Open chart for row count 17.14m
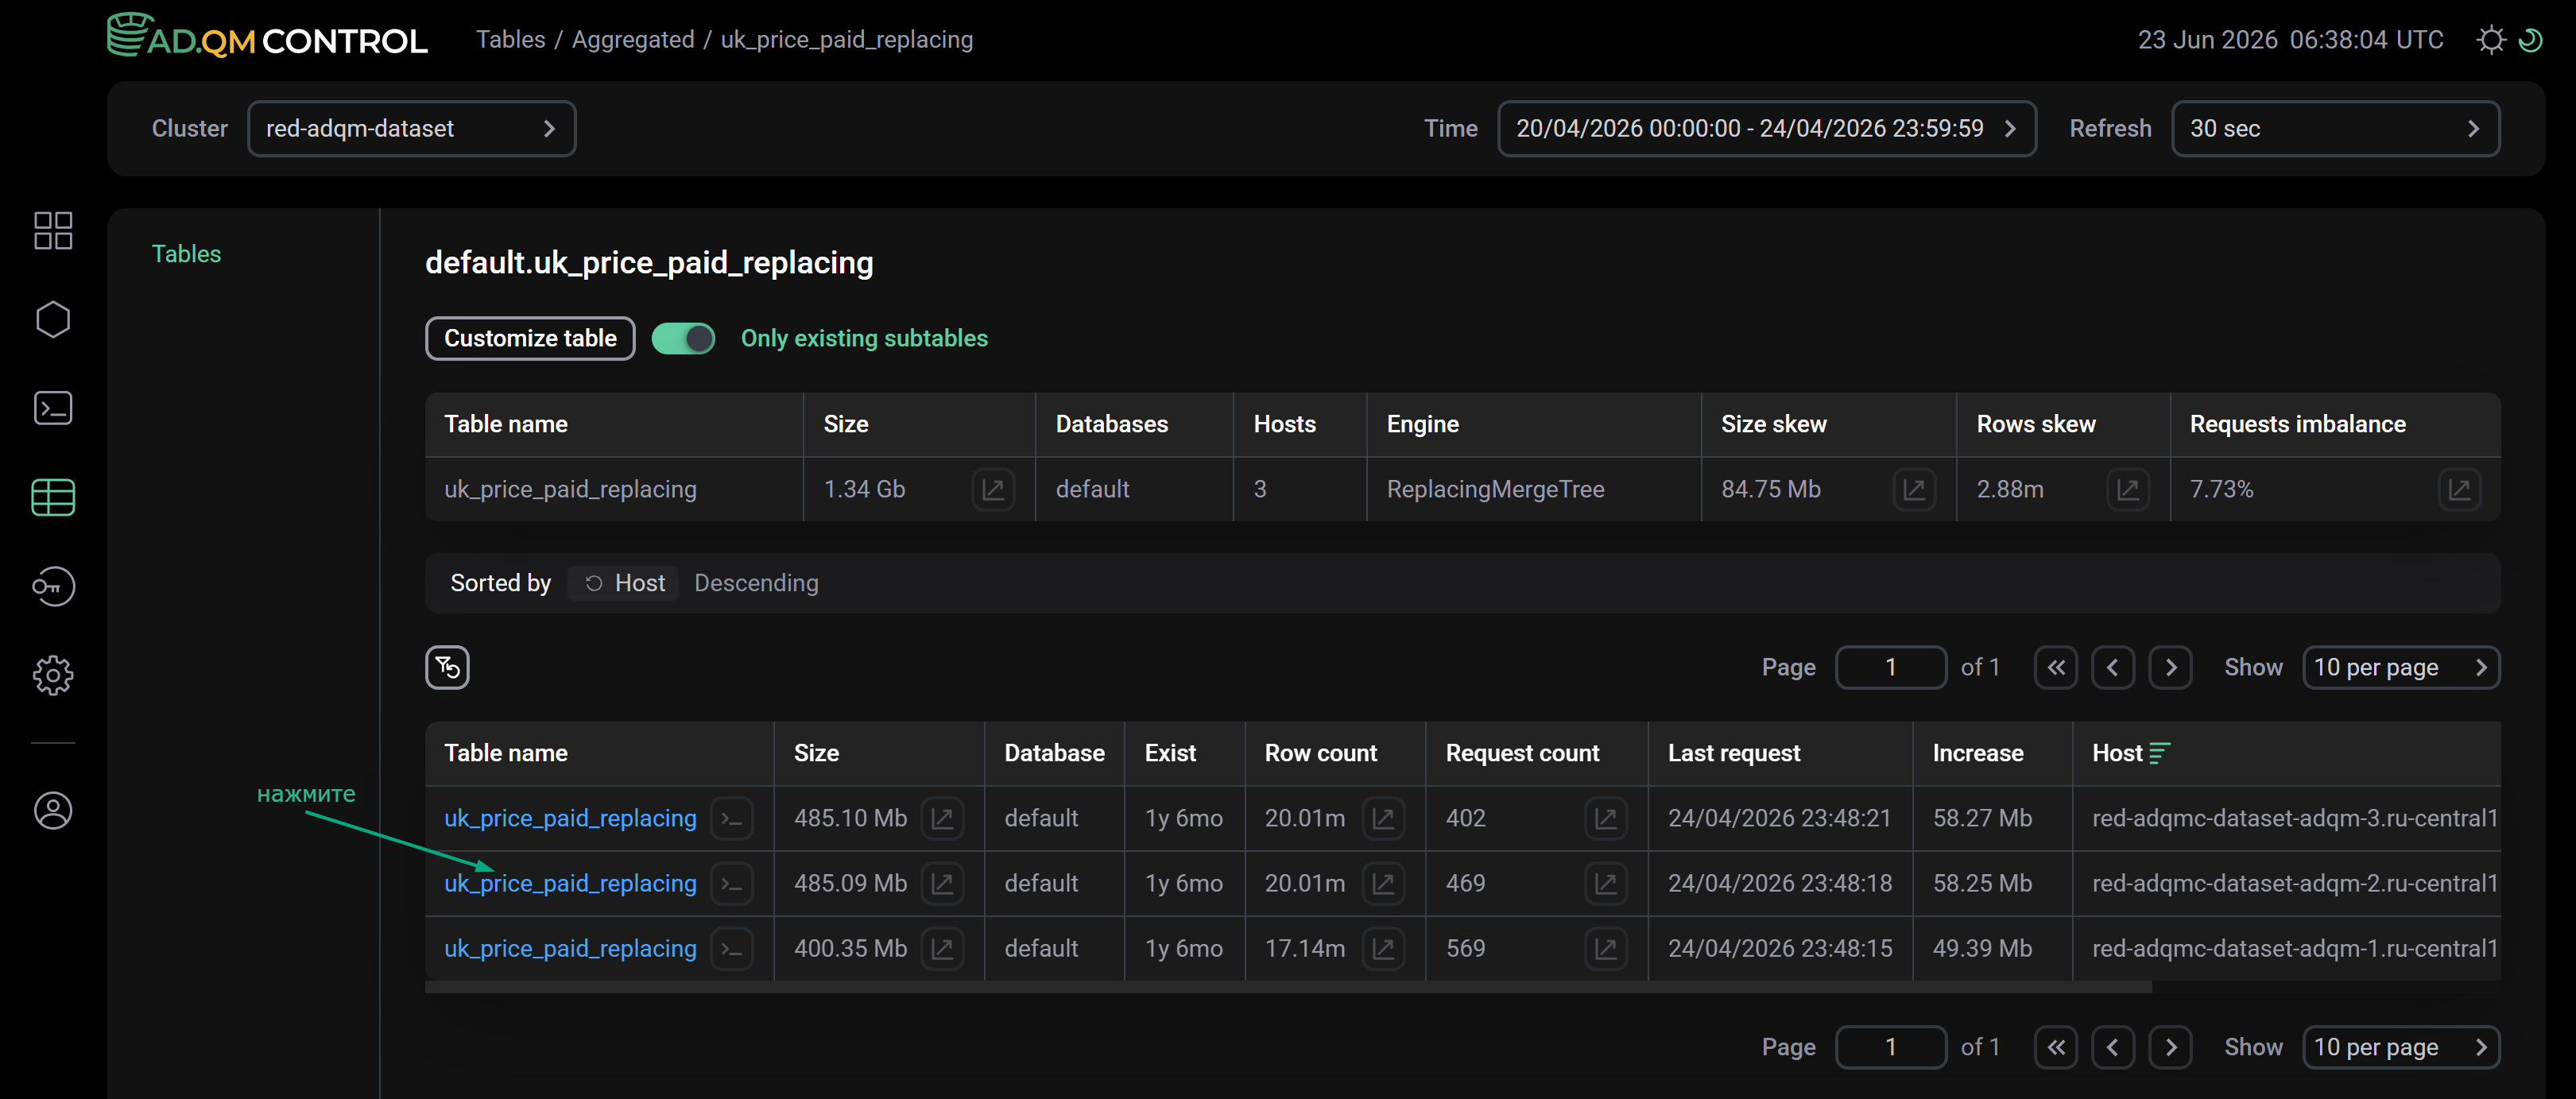The image size is (2576, 1099). 1383,948
